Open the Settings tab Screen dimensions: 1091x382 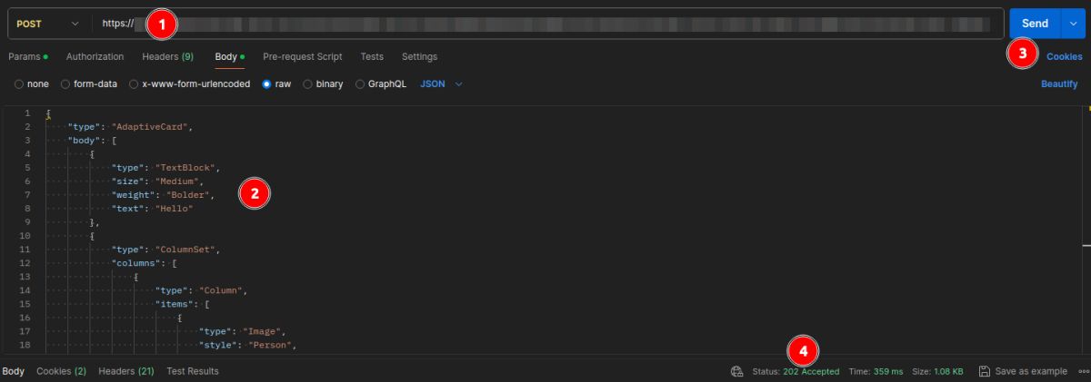419,56
